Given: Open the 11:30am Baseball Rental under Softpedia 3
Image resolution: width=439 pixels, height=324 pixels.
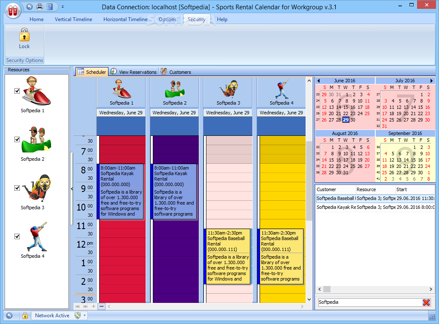Looking at the screenshot, I should (x=228, y=256).
